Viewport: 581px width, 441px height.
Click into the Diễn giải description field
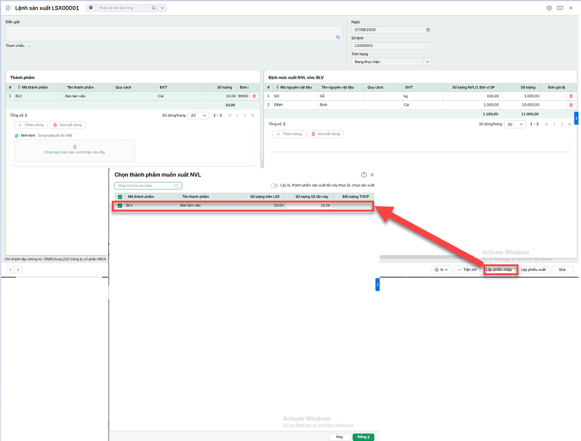pos(174,33)
